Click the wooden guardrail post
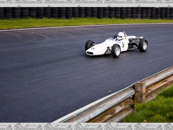 click(x=140, y=92)
